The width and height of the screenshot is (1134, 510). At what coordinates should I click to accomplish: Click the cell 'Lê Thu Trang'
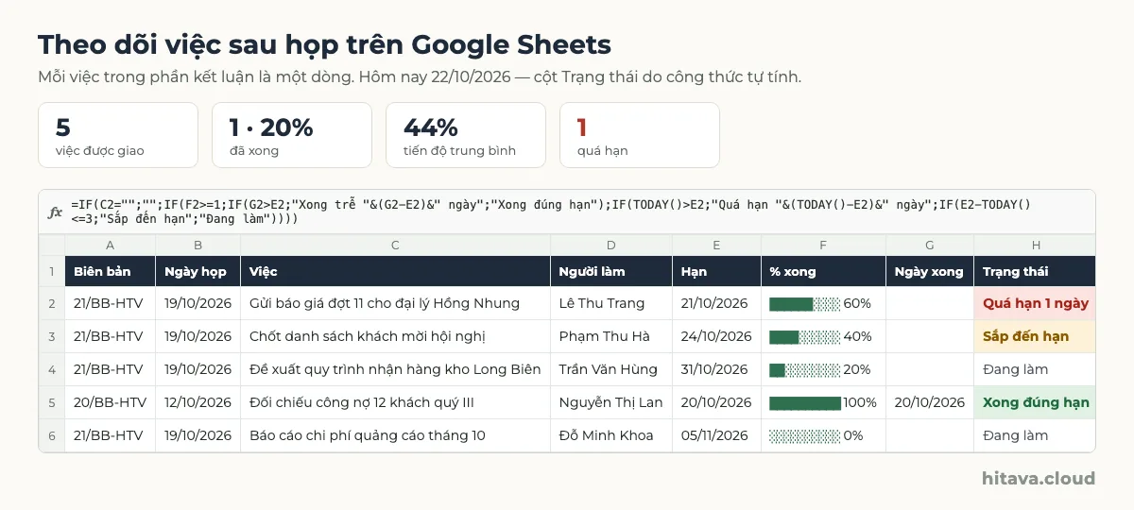coord(611,303)
